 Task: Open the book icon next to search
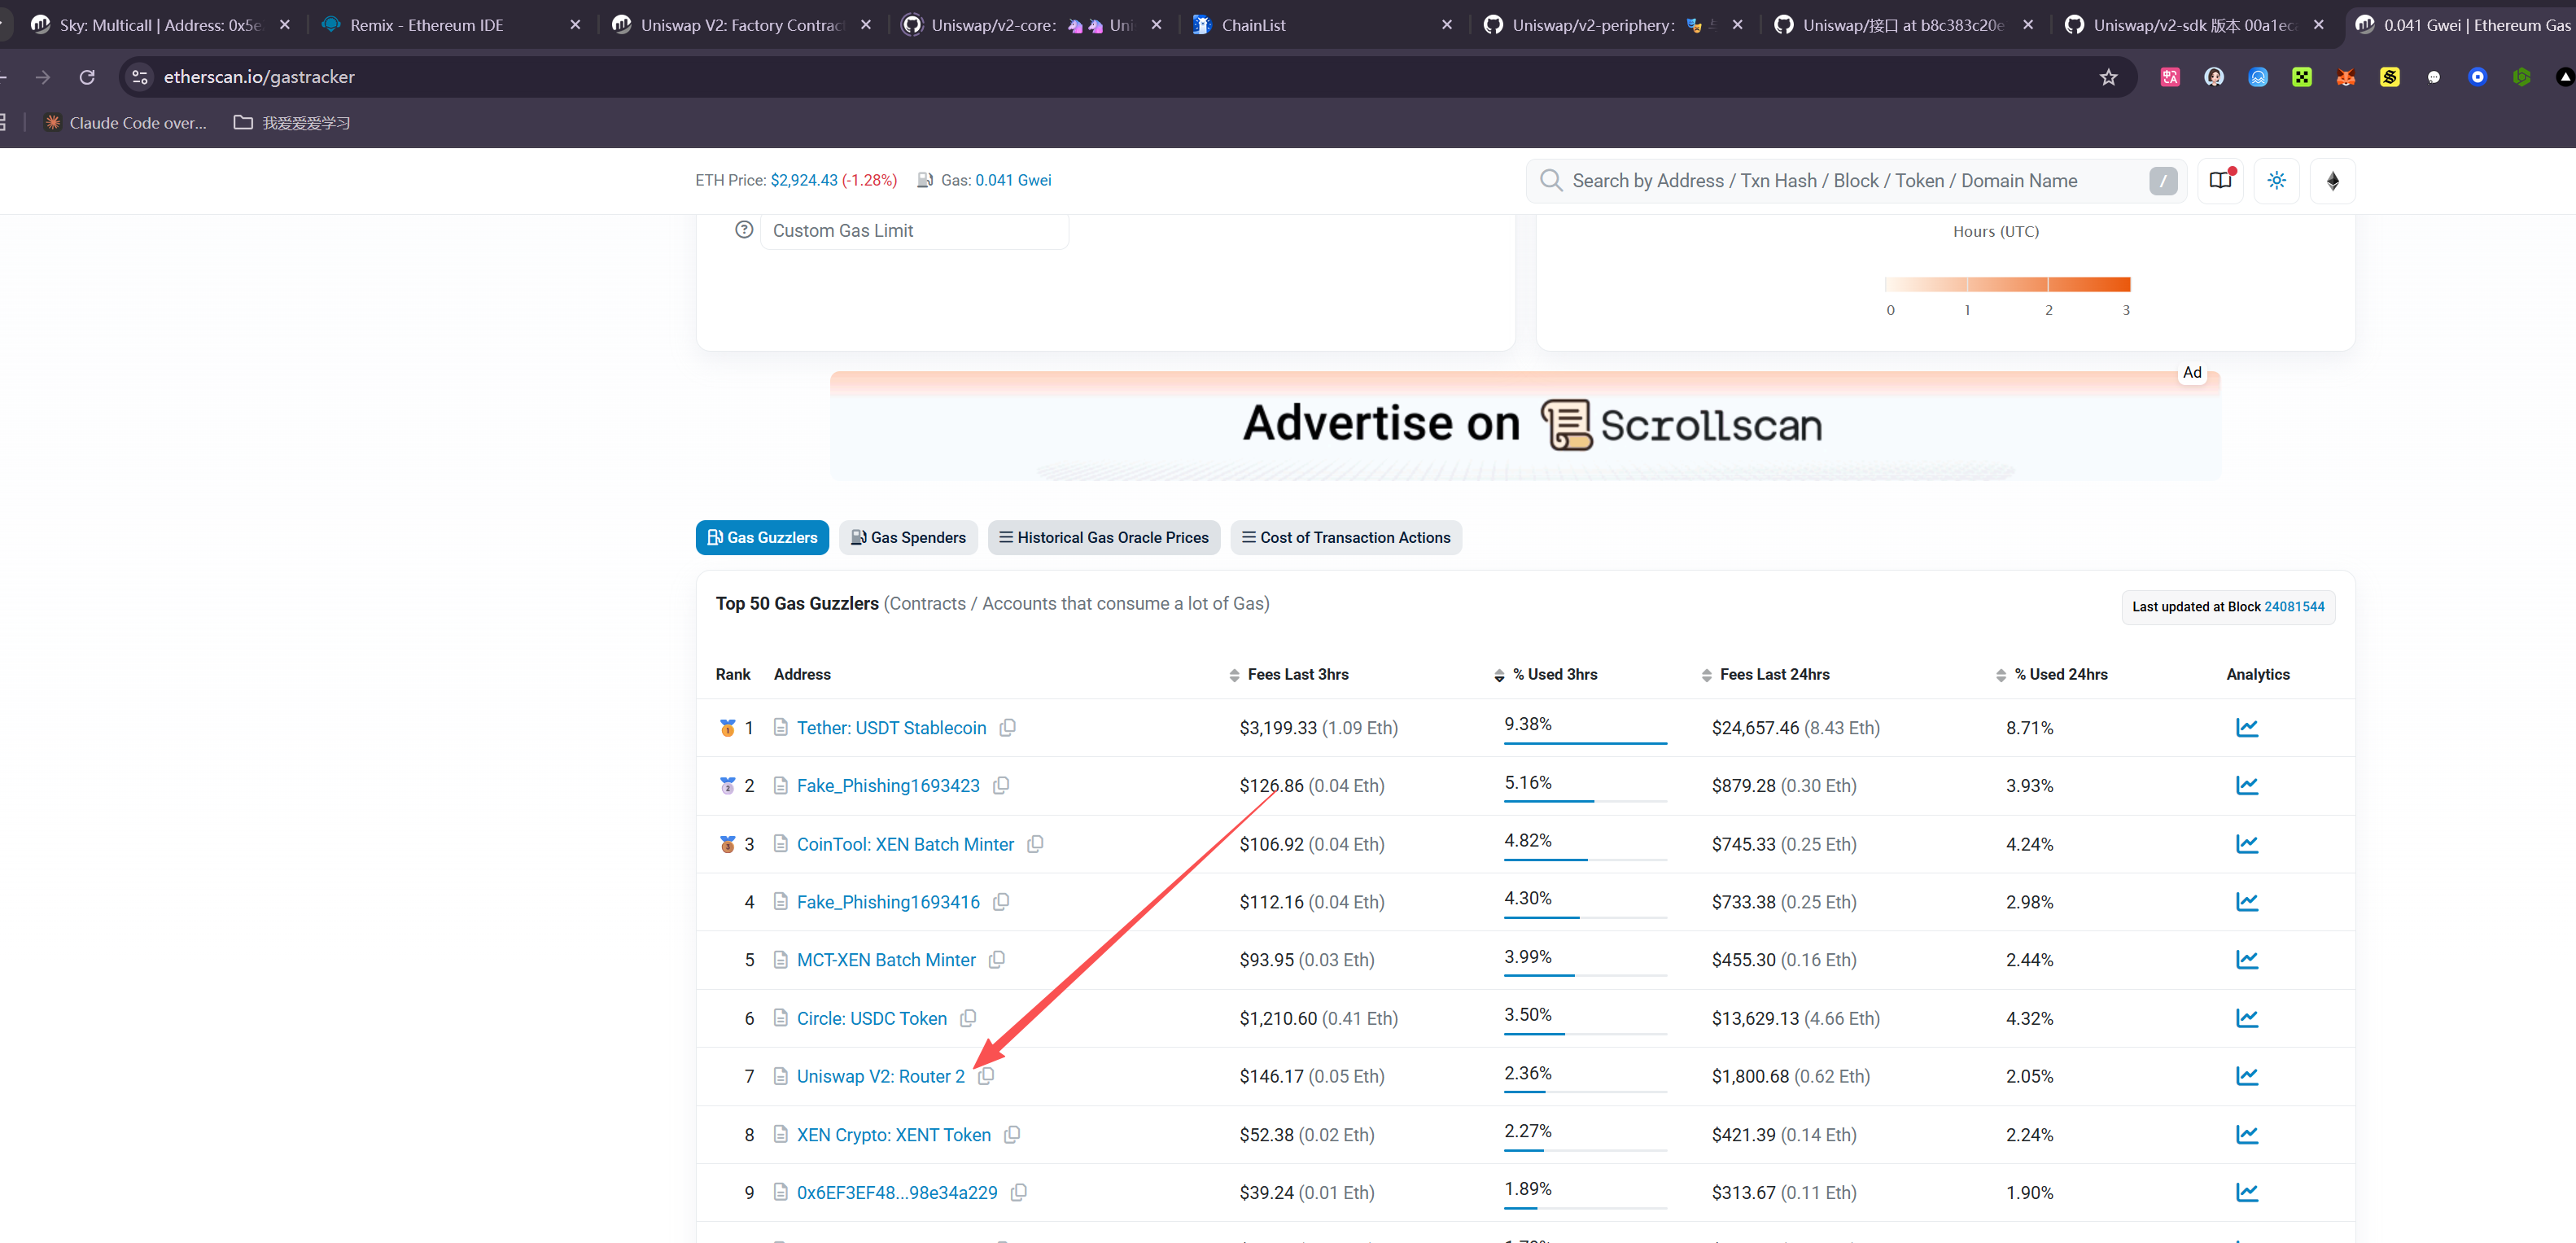point(2220,181)
